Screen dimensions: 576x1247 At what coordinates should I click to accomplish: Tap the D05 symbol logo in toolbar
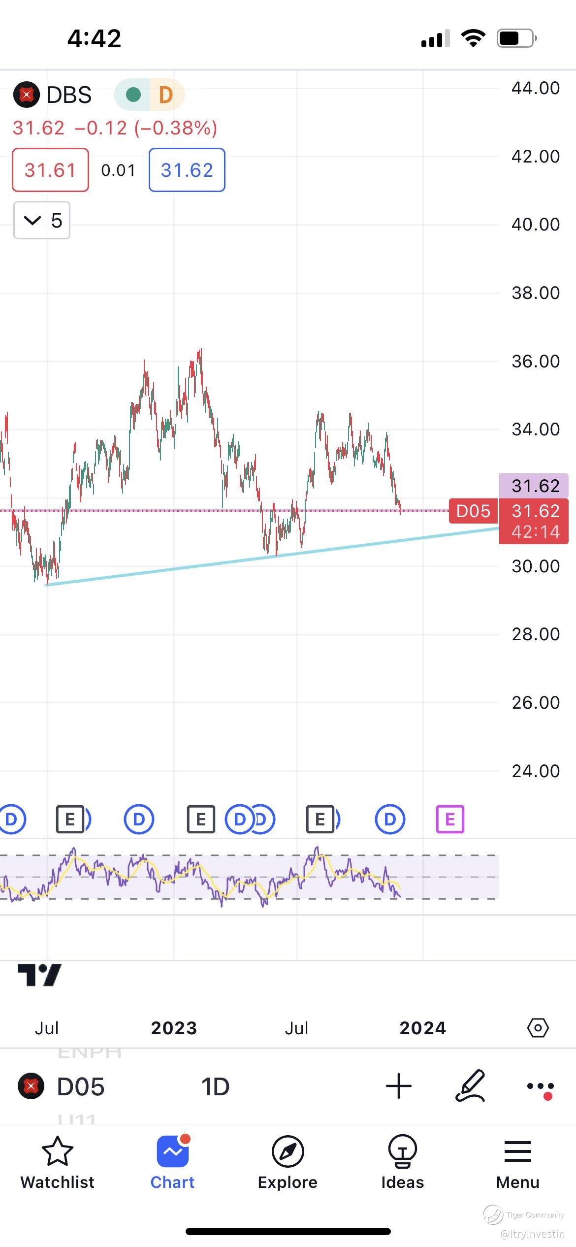click(x=31, y=1086)
